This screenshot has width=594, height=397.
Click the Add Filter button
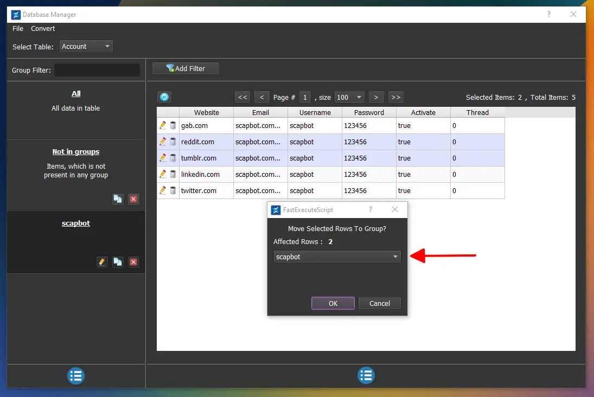tap(186, 68)
